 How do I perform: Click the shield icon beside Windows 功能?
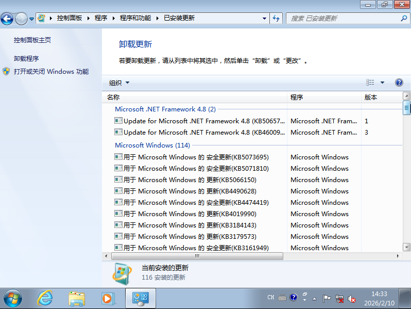(x=6, y=71)
